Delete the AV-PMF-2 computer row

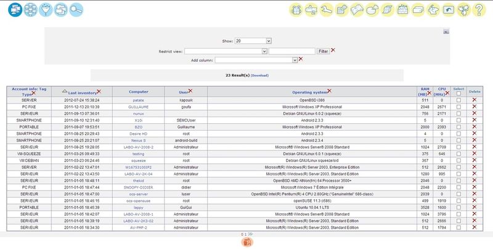(x=475, y=227)
